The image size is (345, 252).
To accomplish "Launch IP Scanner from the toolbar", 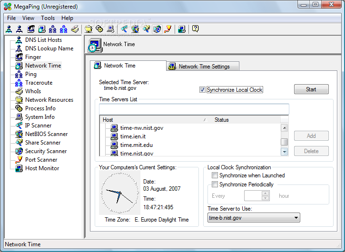I will pyautogui.click(x=124, y=29).
